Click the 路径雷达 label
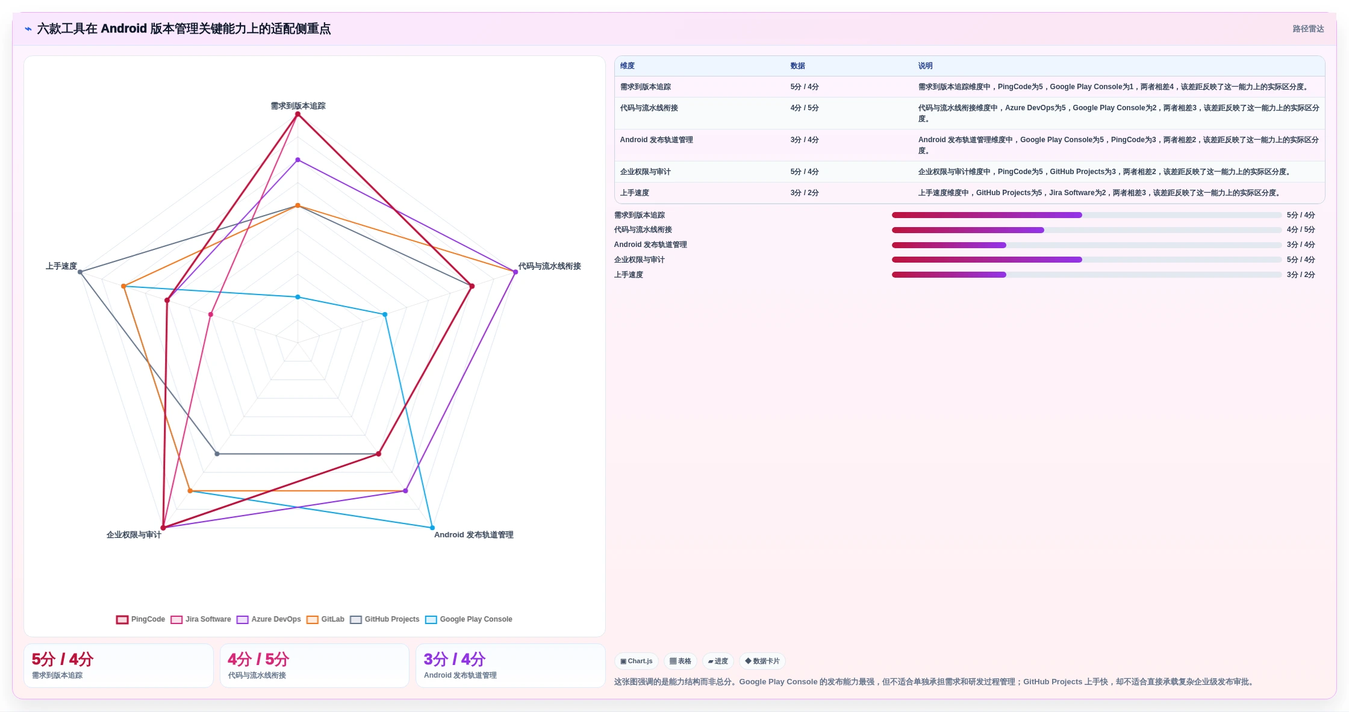This screenshot has height=712, width=1349. (1308, 29)
